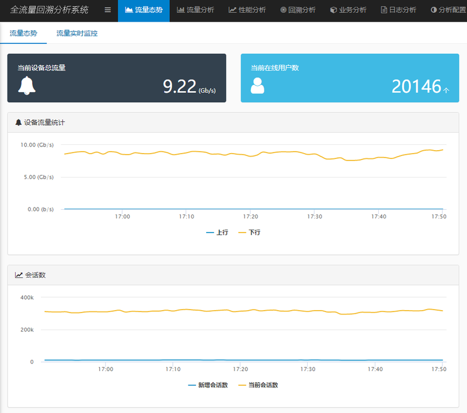Viewport: 467px width, 413px height.
Task: Open the 日志分析 menu
Action: click(398, 10)
